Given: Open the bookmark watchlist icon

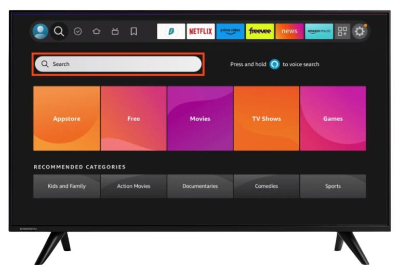Looking at the screenshot, I should tap(134, 32).
